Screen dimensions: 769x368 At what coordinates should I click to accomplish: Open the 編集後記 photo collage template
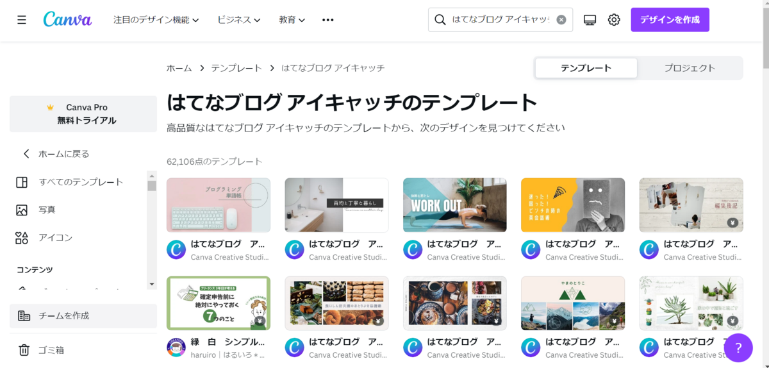[691, 205]
